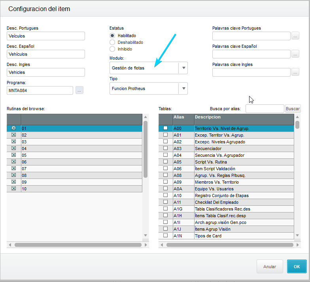Select the 'Arch.agrup.visión Gen.pco' row
Image resolution: width=310 pixels, height=282 pixels.
pyautogui.click(x=226, y=222)
